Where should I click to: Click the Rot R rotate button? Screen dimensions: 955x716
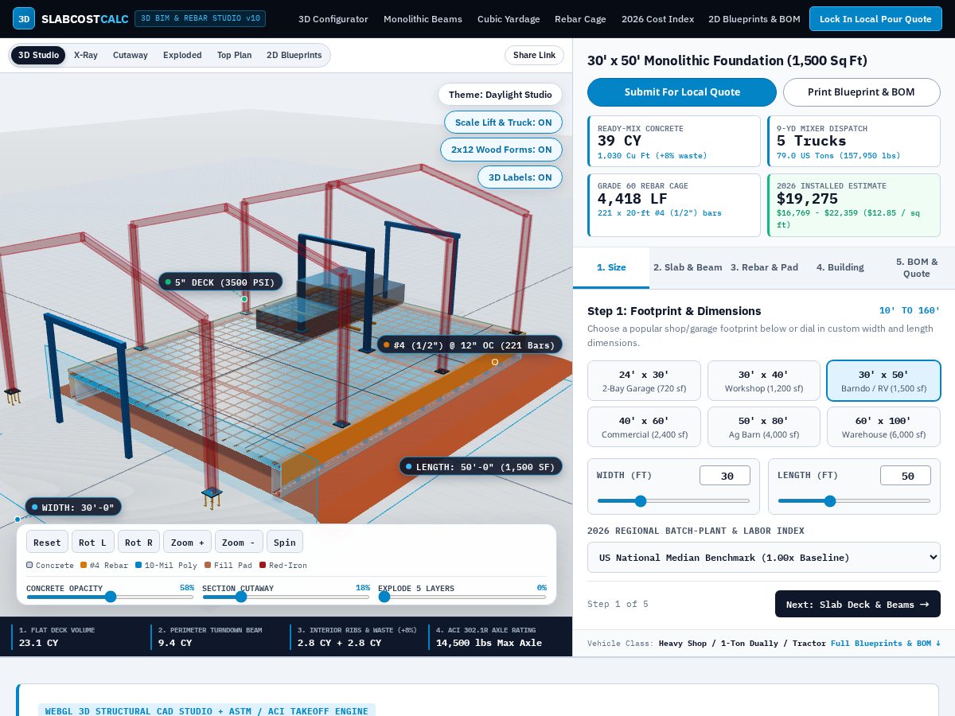(138, 542)
